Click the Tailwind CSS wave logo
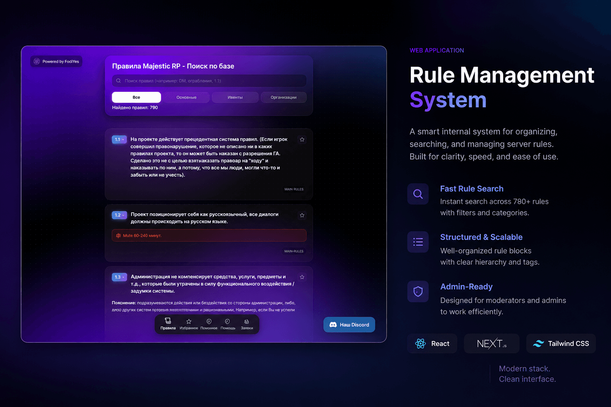Viewport: 611px width, 407px height. [538, 343]
